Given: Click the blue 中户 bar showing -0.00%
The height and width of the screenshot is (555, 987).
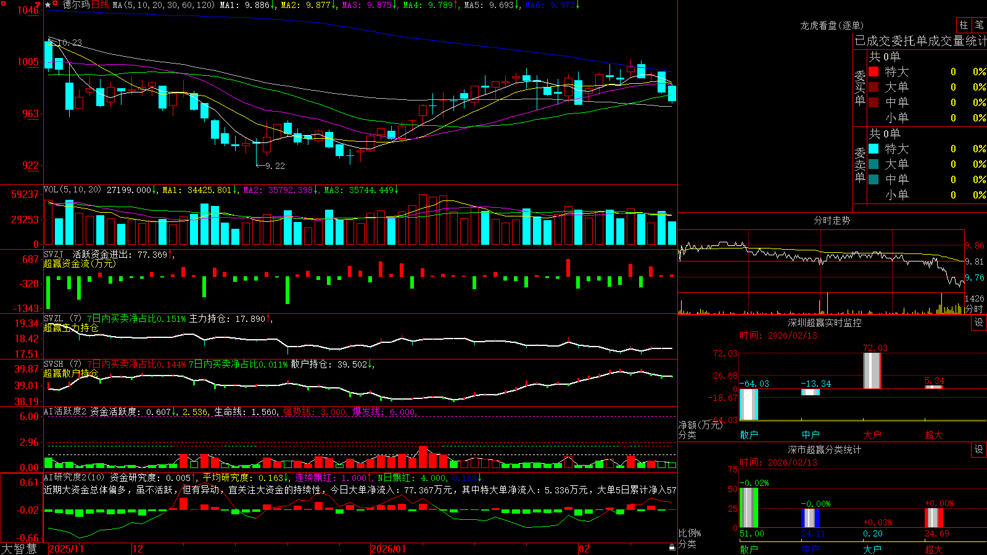Looking at the screenshot, I should click(x=810, y=518).
